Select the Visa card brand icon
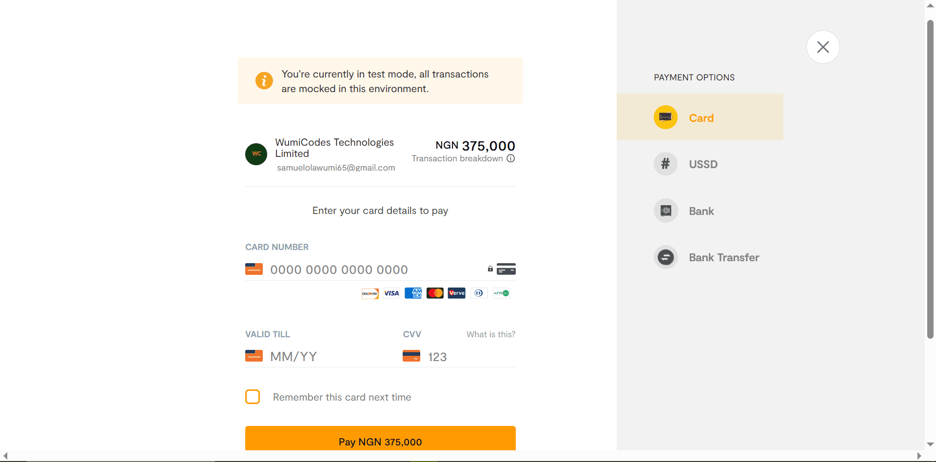Viewport: 936px width, 462px height. click(391, 293)
